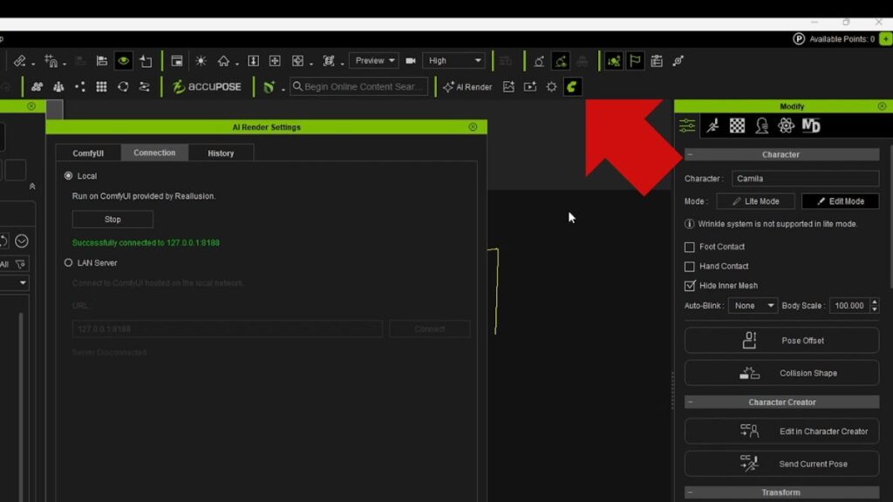
Task: Click the nine-dot grid icon
Action: [101, 86]
